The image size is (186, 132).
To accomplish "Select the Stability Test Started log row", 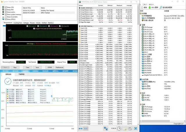I will point(49,10).
